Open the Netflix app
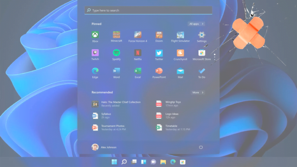Screen dimensions: 297x167 tap(138, 55)
